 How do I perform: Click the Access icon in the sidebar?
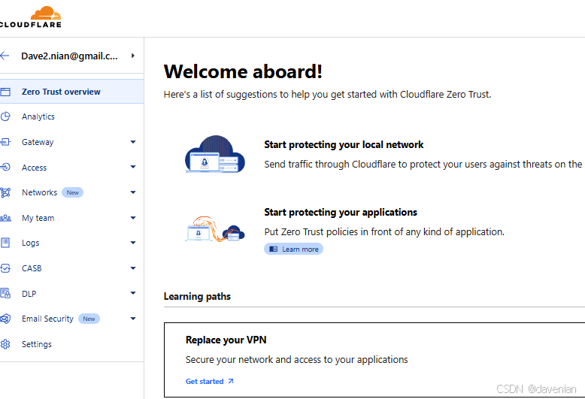point(5,167)
